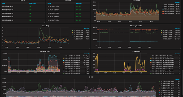Toggle 10.10.30.41:9100 series in CPU Usage legend
This screenshot has height=97, width=183.
point(169,5)
